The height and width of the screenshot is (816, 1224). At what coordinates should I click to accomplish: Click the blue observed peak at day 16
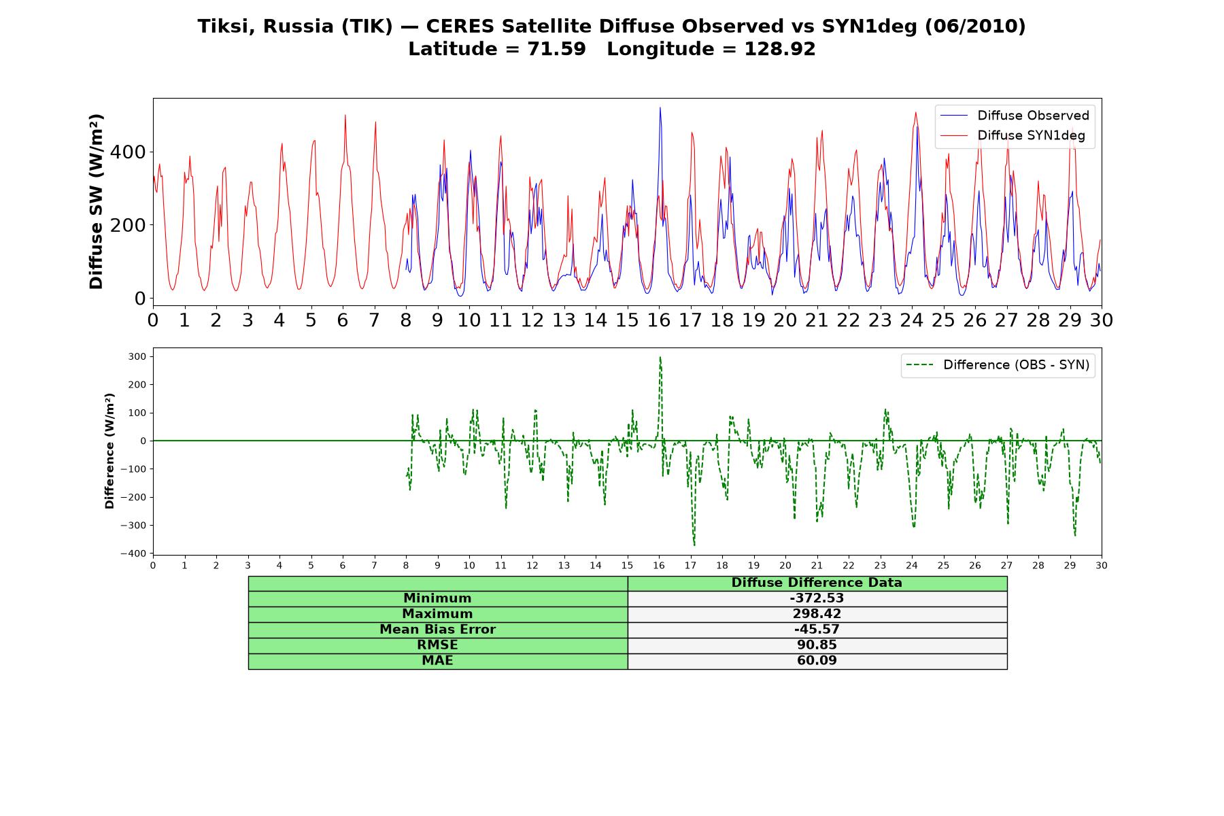pos(660,107)
